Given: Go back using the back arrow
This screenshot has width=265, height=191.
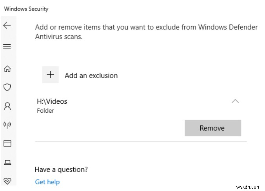Looking at the screenshot, I should (7, 26).
